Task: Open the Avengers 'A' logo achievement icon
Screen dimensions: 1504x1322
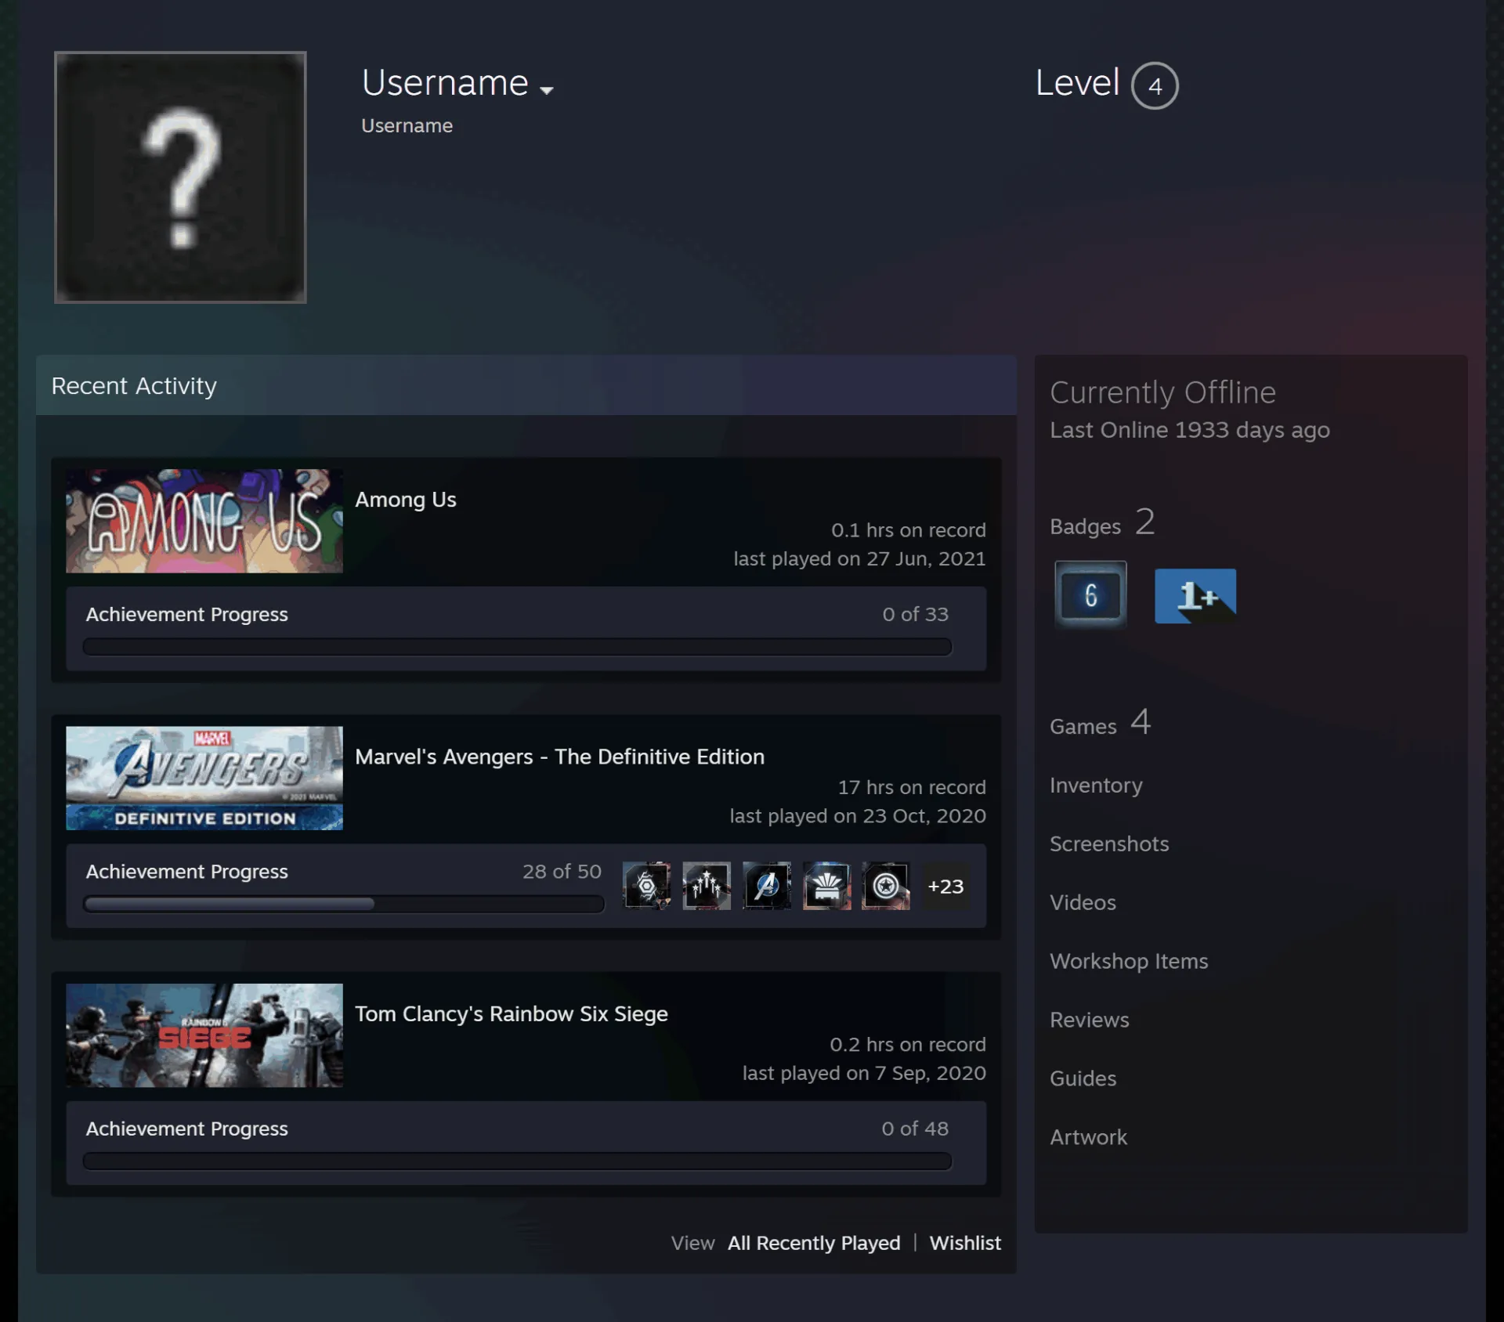Action: [x=767, y=886]
